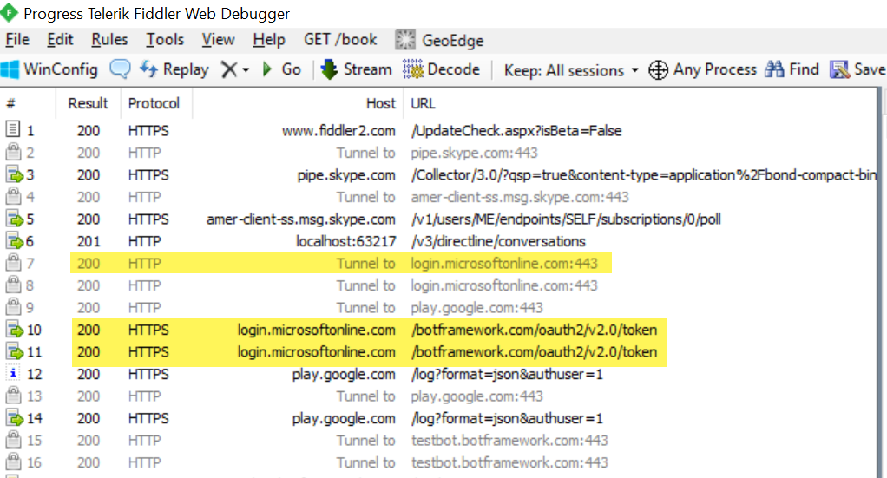Screen dimensions: 887x478
Task: Click the green arrow icon of session 6
Action: [x=14, y=240]
